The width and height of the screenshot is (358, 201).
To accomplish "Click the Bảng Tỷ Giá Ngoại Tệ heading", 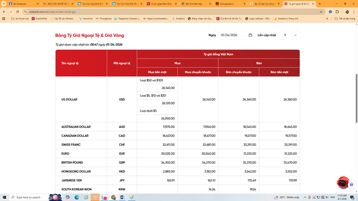I will tap(89, 35).
